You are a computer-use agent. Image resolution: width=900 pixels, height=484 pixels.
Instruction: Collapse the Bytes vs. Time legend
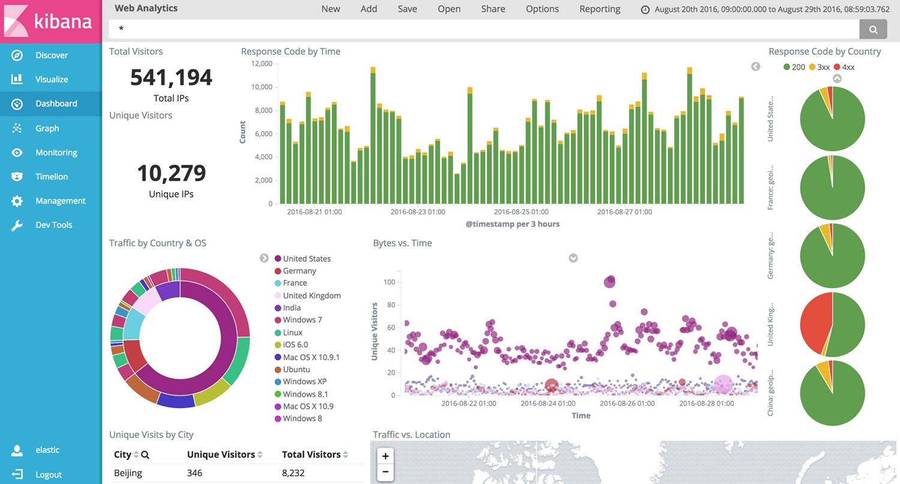pos(573,258)
